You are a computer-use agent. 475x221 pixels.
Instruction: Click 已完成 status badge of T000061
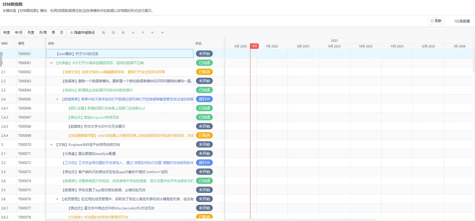click(x=204, y=63)
